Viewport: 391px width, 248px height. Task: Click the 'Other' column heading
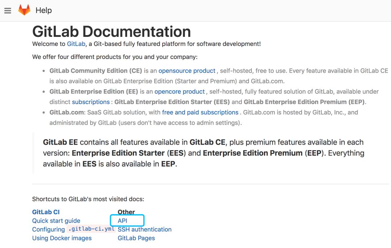tap(126, 212)
